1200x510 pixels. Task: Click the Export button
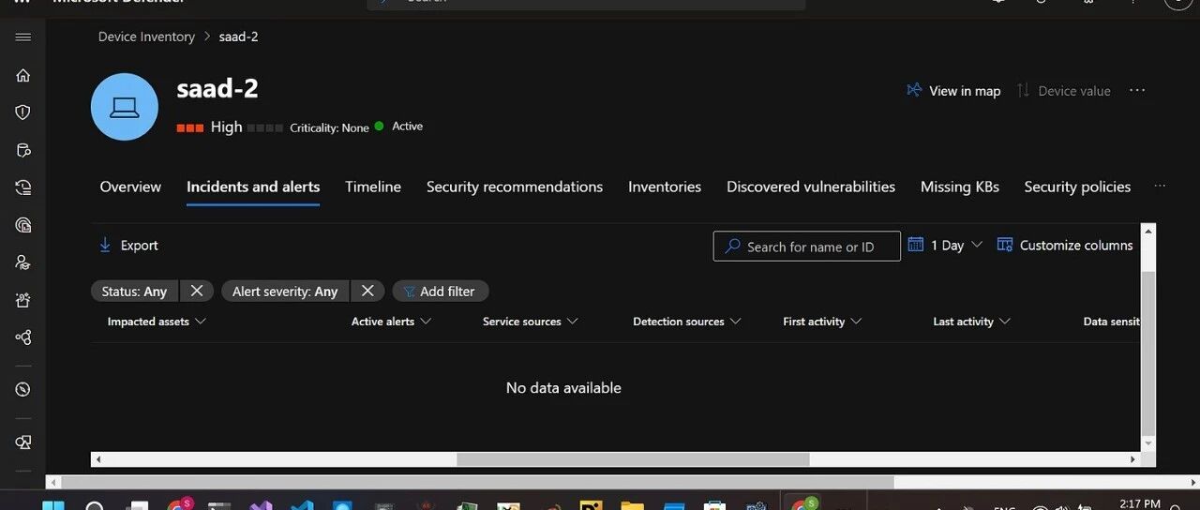128,245
